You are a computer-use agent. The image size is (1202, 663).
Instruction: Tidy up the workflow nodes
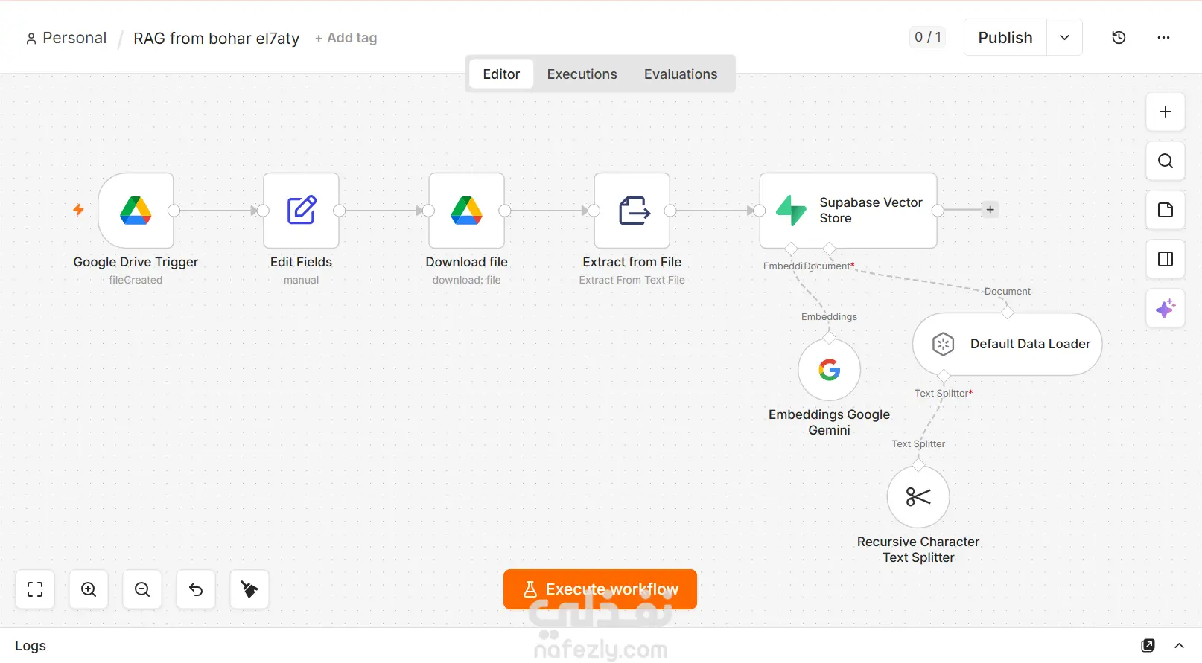tap(249, 589)
